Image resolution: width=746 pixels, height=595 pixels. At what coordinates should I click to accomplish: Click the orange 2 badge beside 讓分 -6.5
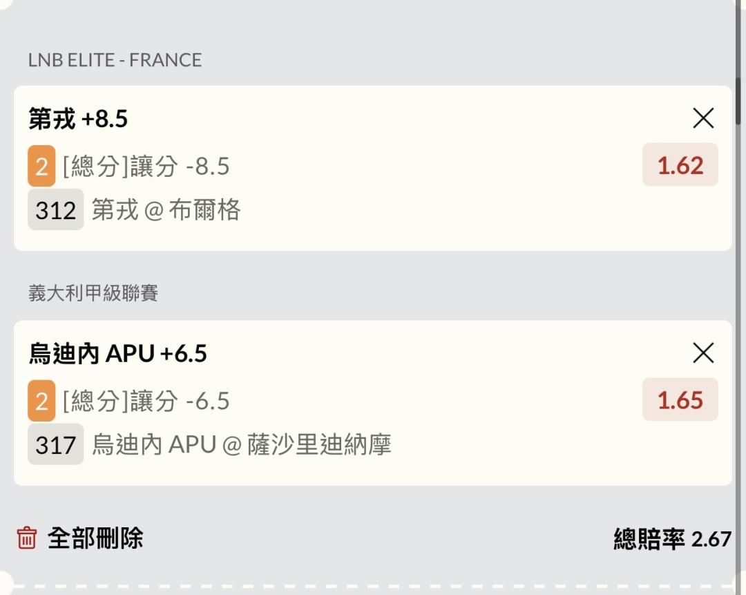41,401
